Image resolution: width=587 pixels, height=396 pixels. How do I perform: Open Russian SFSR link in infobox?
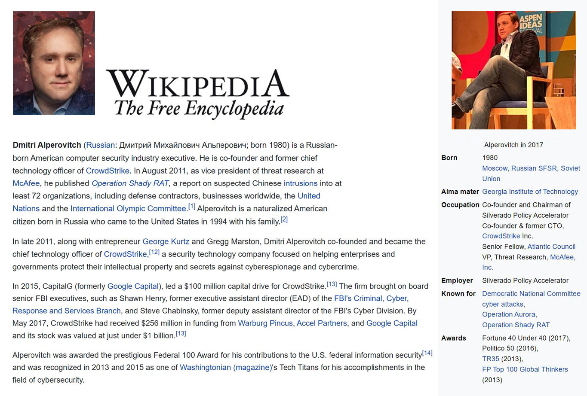point(534,168)
